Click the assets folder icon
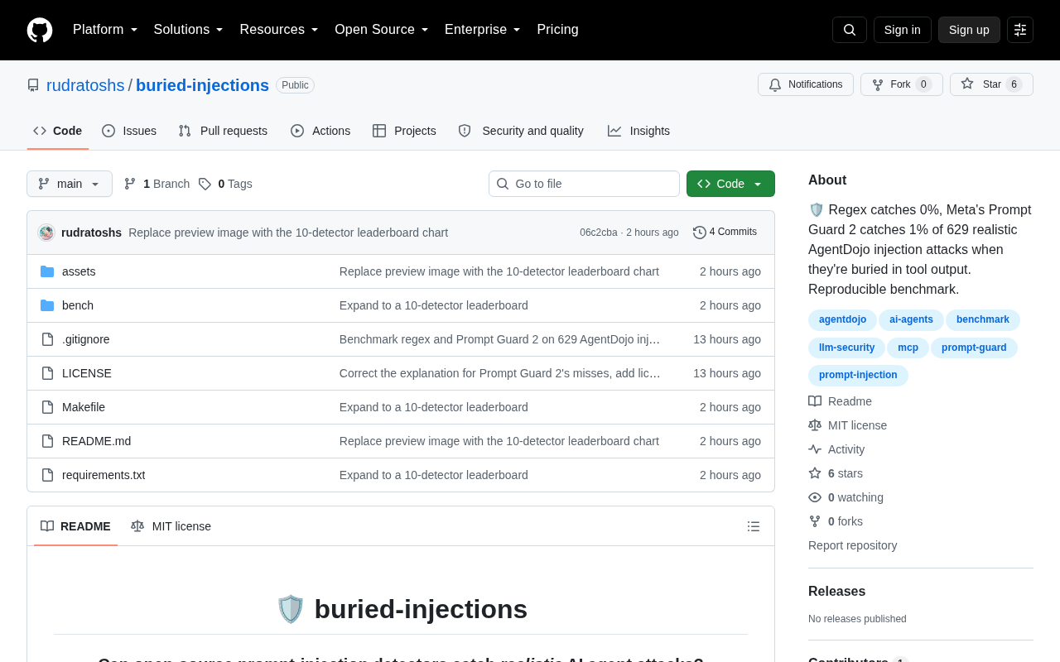Viewport: 1060px width, 662px height. 47,271
